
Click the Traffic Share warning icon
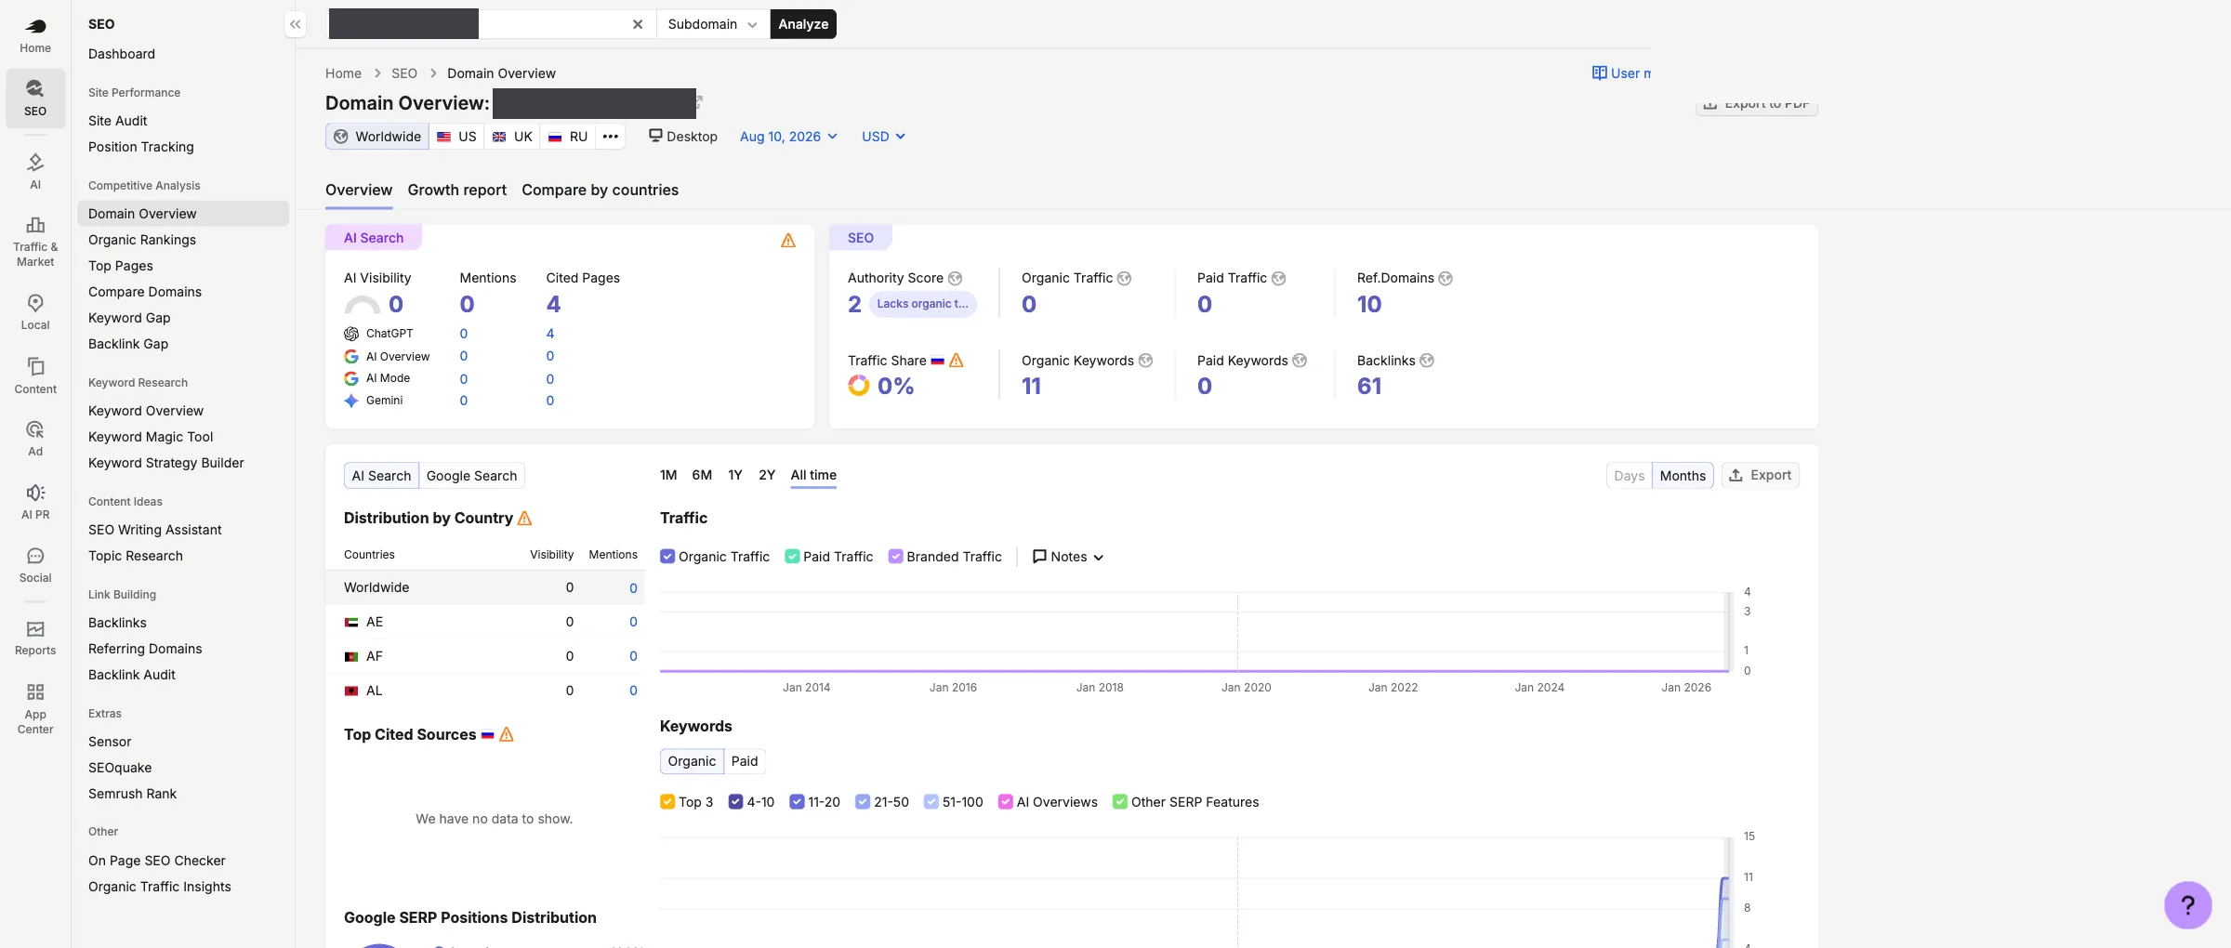pyautogui.click(x=957, y=361)
